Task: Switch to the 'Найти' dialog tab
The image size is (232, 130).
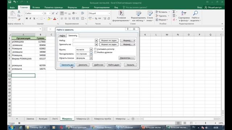Action: (x=62, y=36)
